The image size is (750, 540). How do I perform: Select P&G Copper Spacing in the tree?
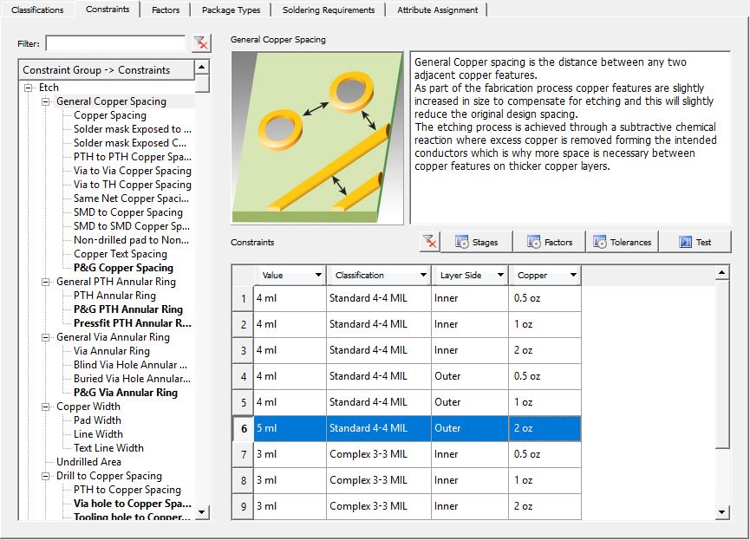(x=123, y=268)
